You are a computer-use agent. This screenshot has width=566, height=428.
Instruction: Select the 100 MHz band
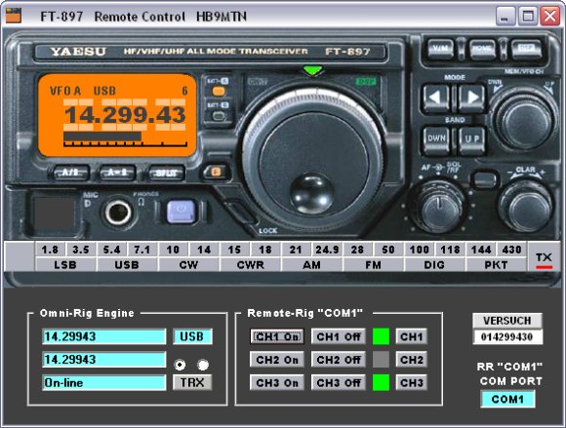(419, 250)
